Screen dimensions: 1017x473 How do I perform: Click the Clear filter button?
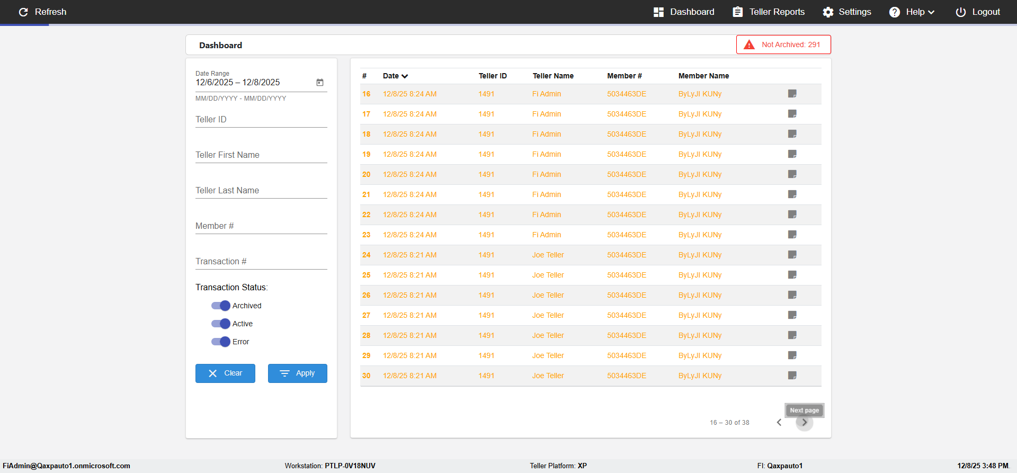click(225, 373)
